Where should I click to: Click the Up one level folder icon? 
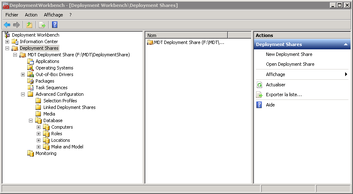pos(29,25)
